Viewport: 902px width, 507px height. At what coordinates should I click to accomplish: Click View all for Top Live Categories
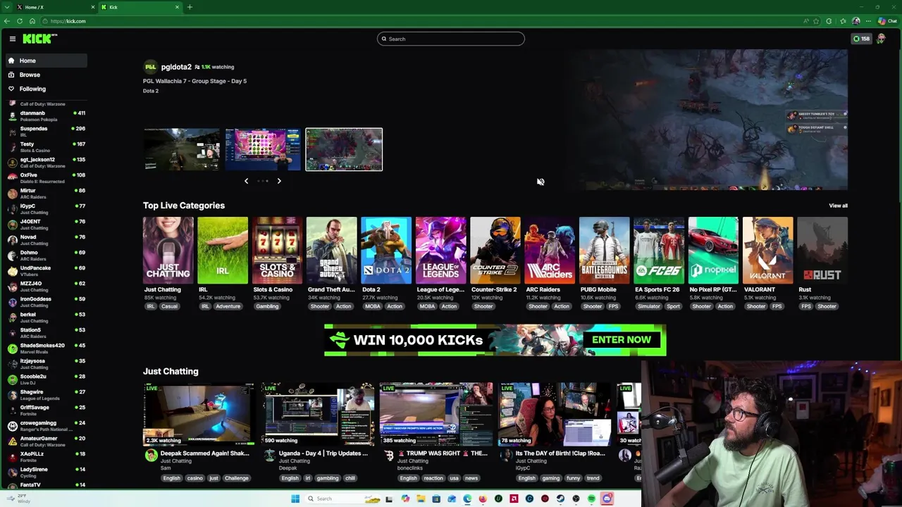pos(838,206)
